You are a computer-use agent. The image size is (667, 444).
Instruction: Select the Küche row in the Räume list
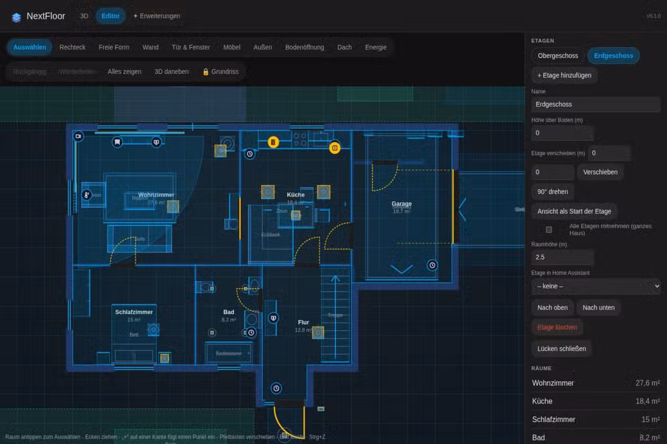[x=596, y=401]
